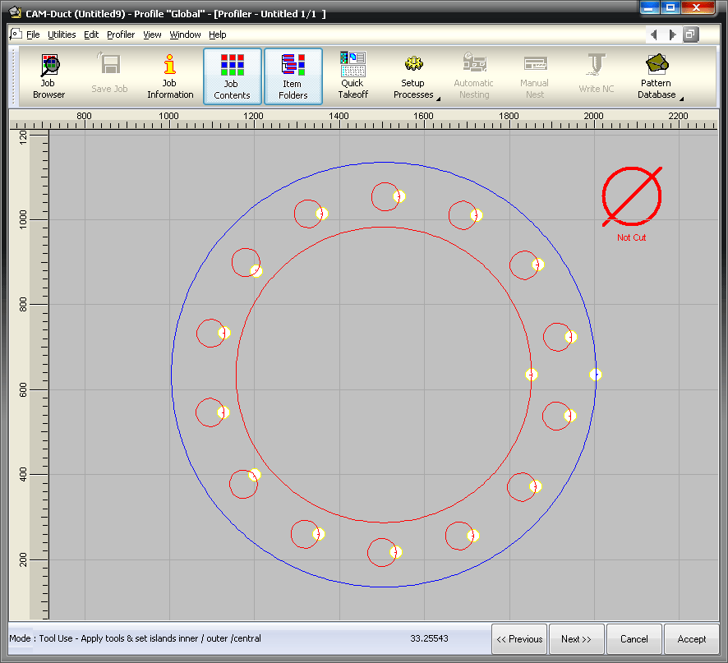The width and height of the screenshot is (728, 663).
Task: Click the document icon left of File
Action: click(16, 34)
